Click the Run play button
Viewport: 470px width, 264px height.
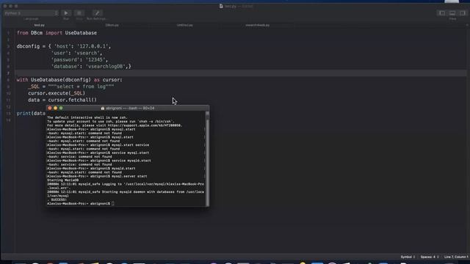tap(66, 13)
